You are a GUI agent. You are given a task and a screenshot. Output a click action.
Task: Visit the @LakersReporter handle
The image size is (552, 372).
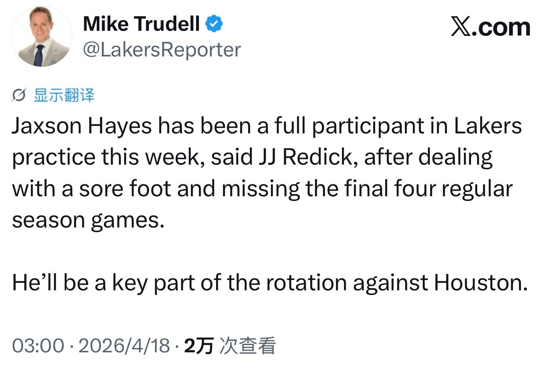click(162, 50)
